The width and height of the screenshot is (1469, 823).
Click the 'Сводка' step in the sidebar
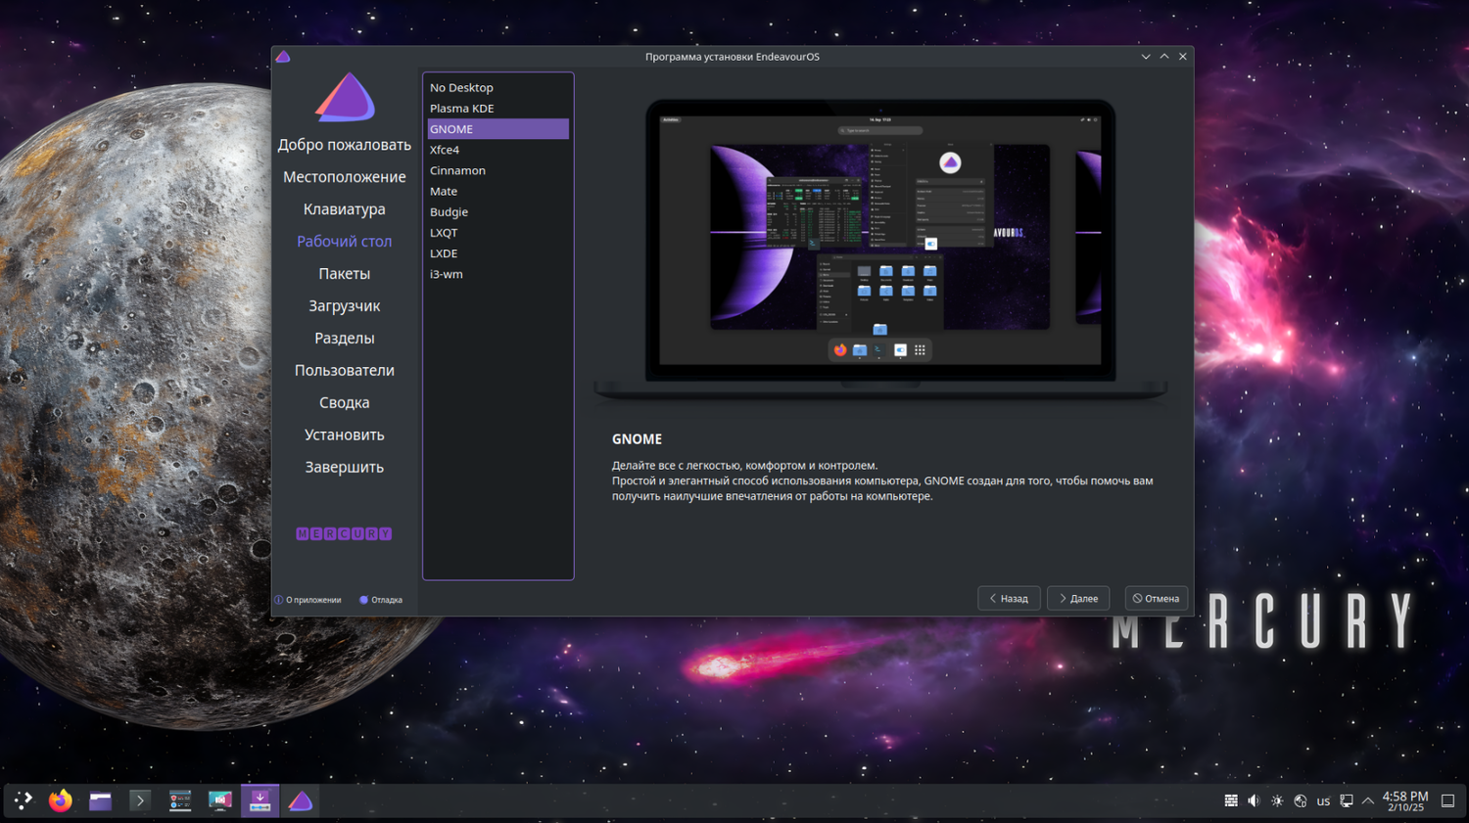pos(345,403)
